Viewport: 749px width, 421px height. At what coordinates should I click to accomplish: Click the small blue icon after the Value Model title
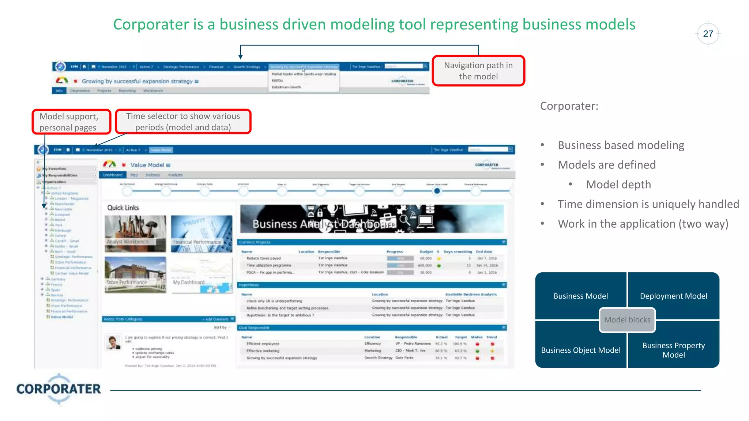(168, 165)
